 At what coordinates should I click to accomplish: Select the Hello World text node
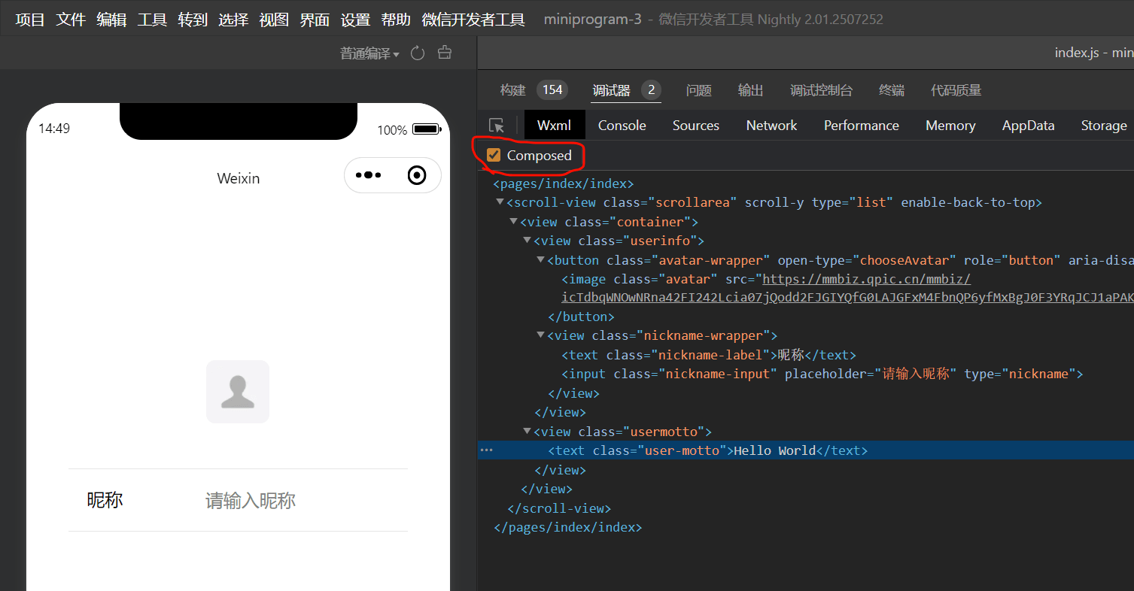[x=774, y=450]
